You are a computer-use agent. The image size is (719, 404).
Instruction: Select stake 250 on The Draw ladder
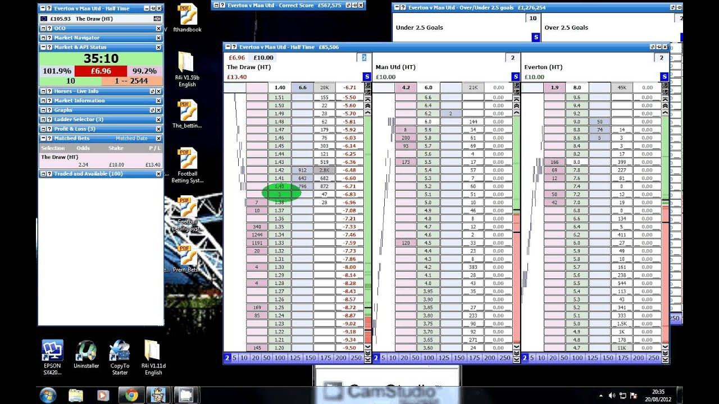click(x=356, y=358)
